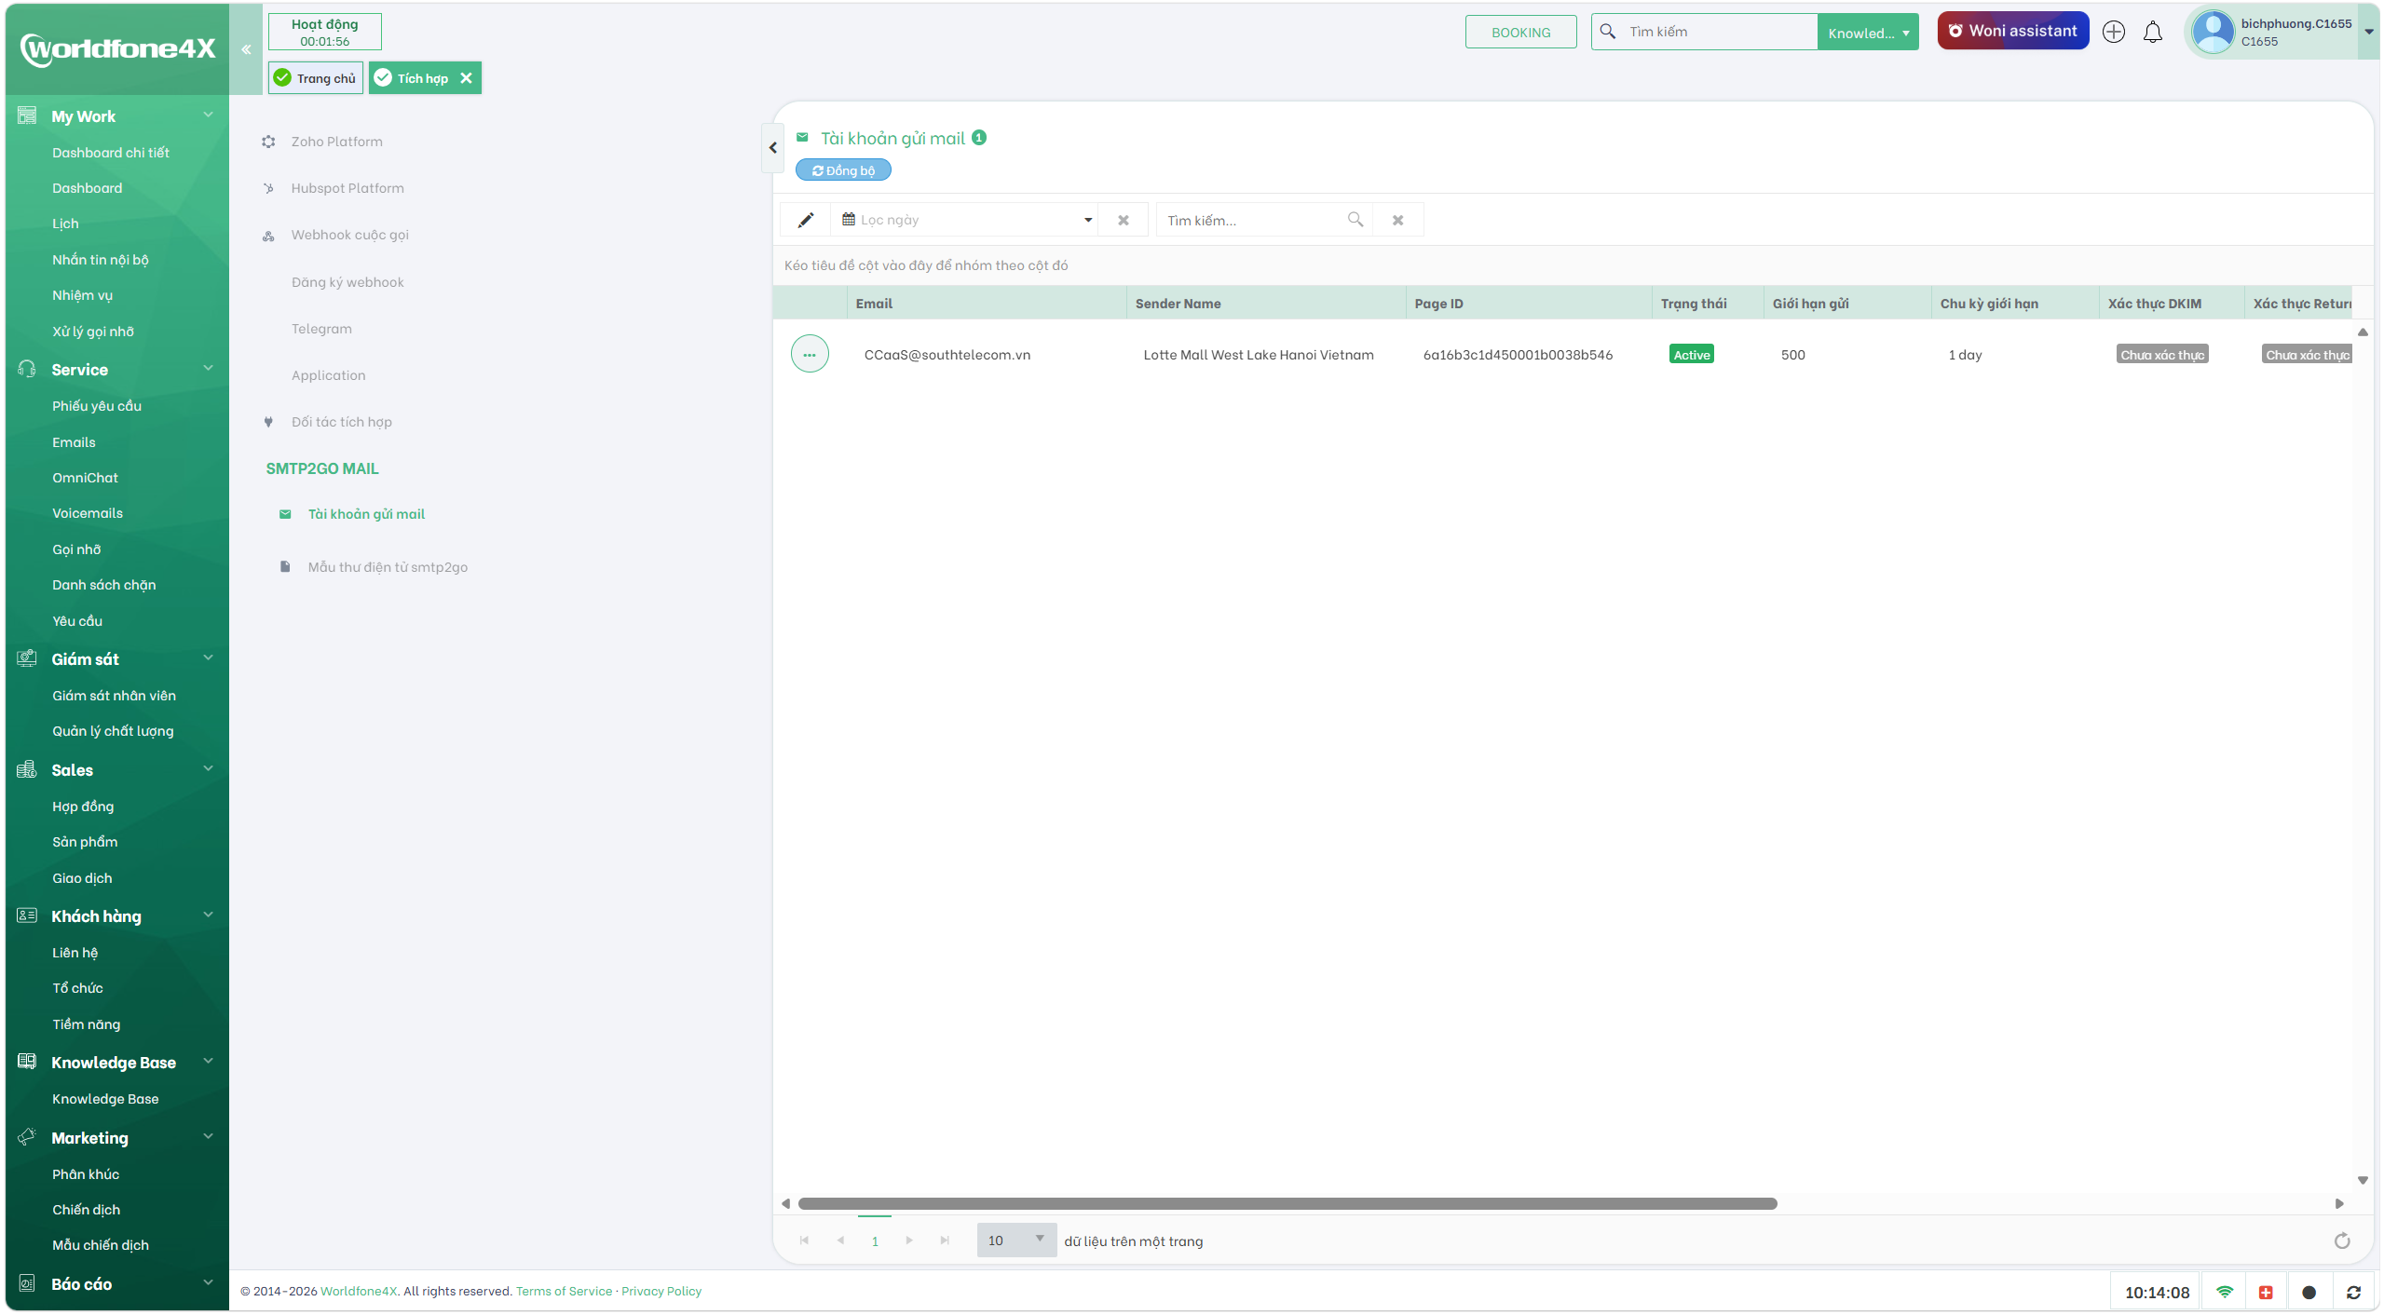Viewport: 2384px width, 1315px height.
Task: Focus the table Tìm kiếm... search field
Action: pos(1253,221)
